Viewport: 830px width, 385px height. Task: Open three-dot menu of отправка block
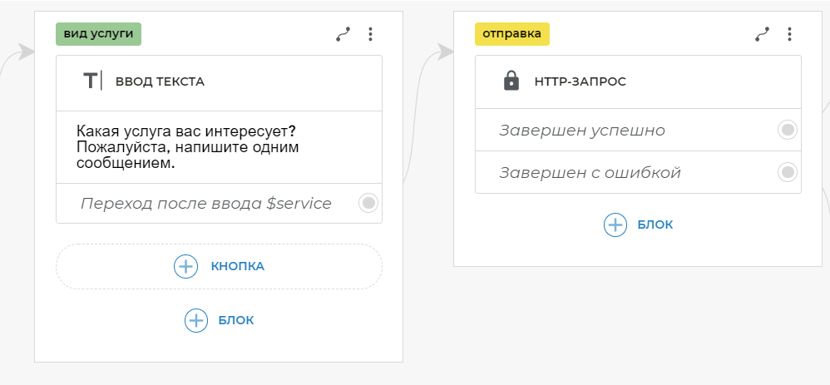coord(790,34)
